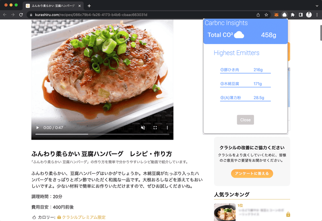Open the Extensions puzzle piece menu
This screenshot has height=221, width=322.
click(293, 15)
